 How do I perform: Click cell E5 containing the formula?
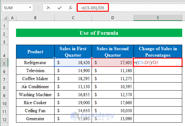(158, 63)
